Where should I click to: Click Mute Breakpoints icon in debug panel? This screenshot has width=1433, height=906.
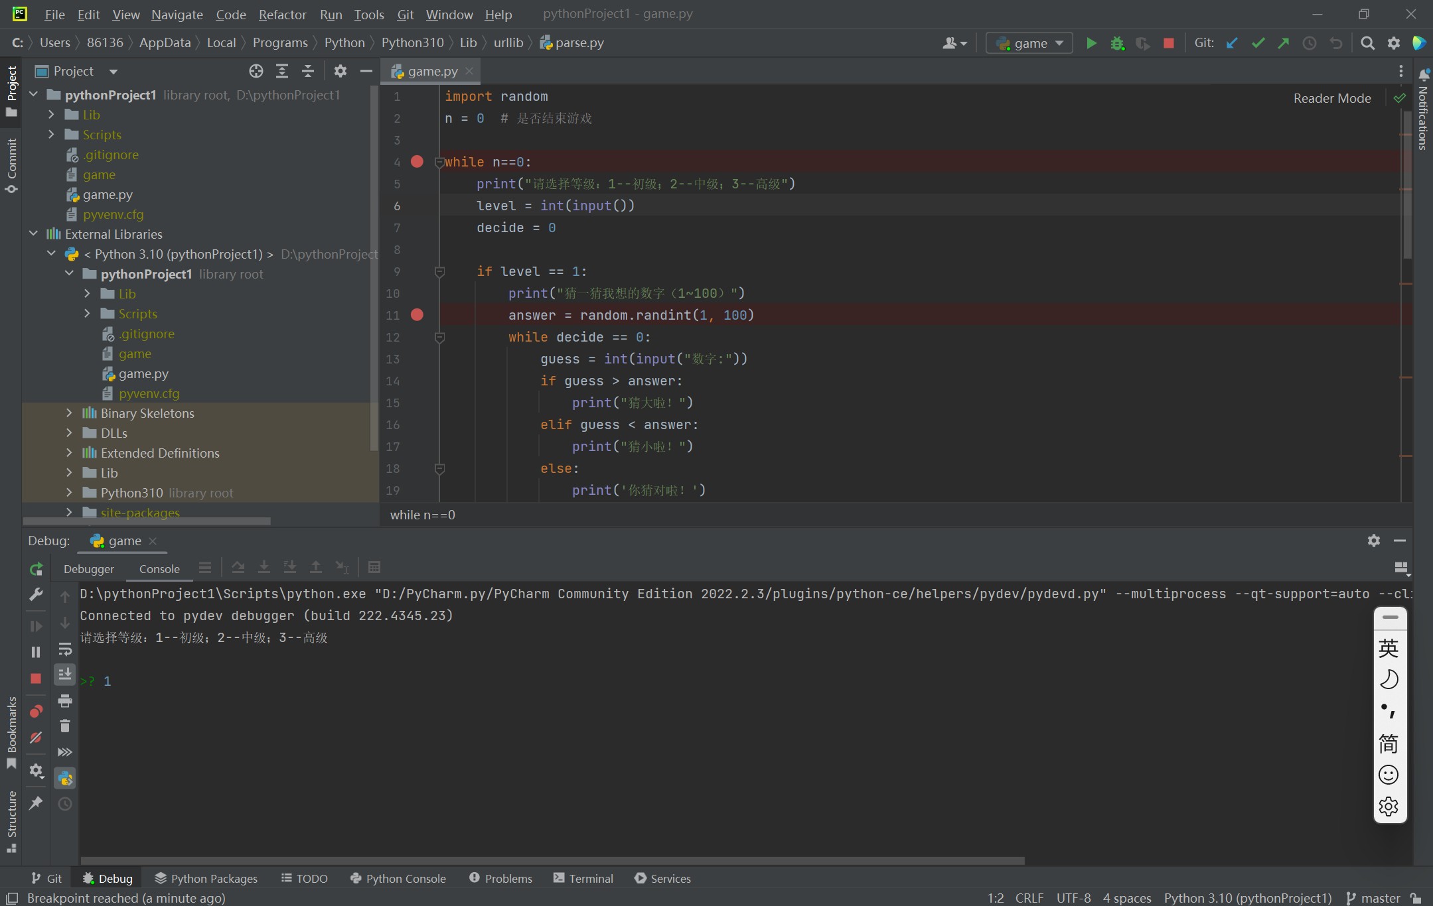pos(36,738)
